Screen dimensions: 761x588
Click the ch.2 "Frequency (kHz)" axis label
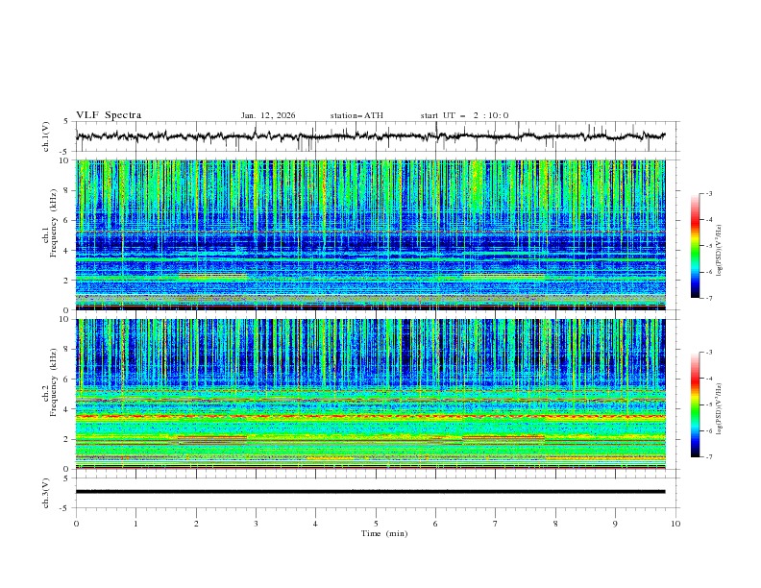(x=53, y=381)
